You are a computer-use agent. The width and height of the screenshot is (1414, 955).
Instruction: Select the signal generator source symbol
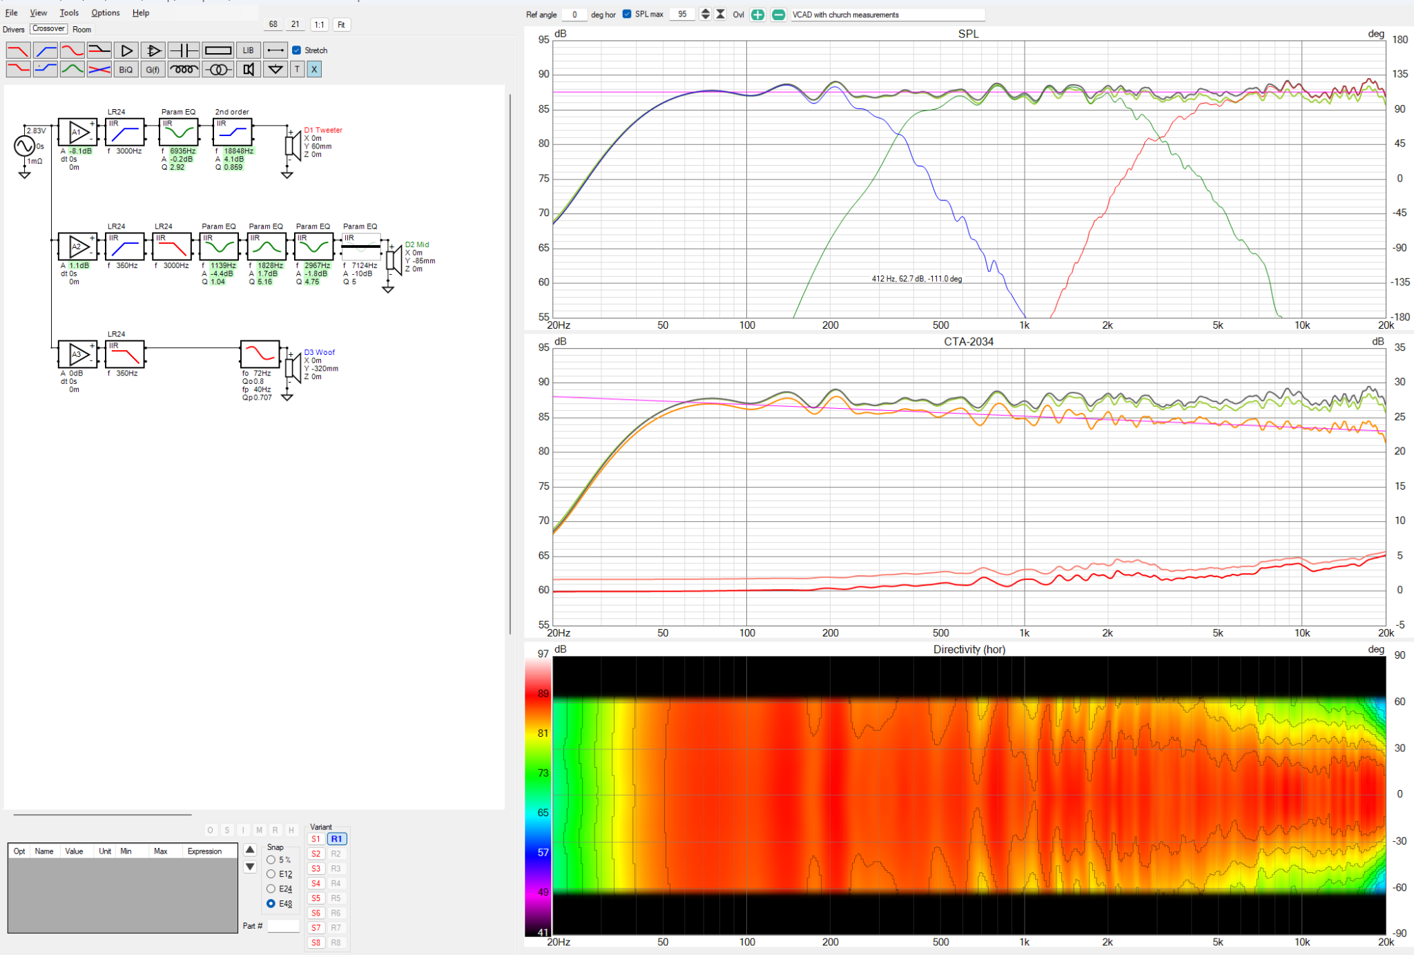[24, 146]
